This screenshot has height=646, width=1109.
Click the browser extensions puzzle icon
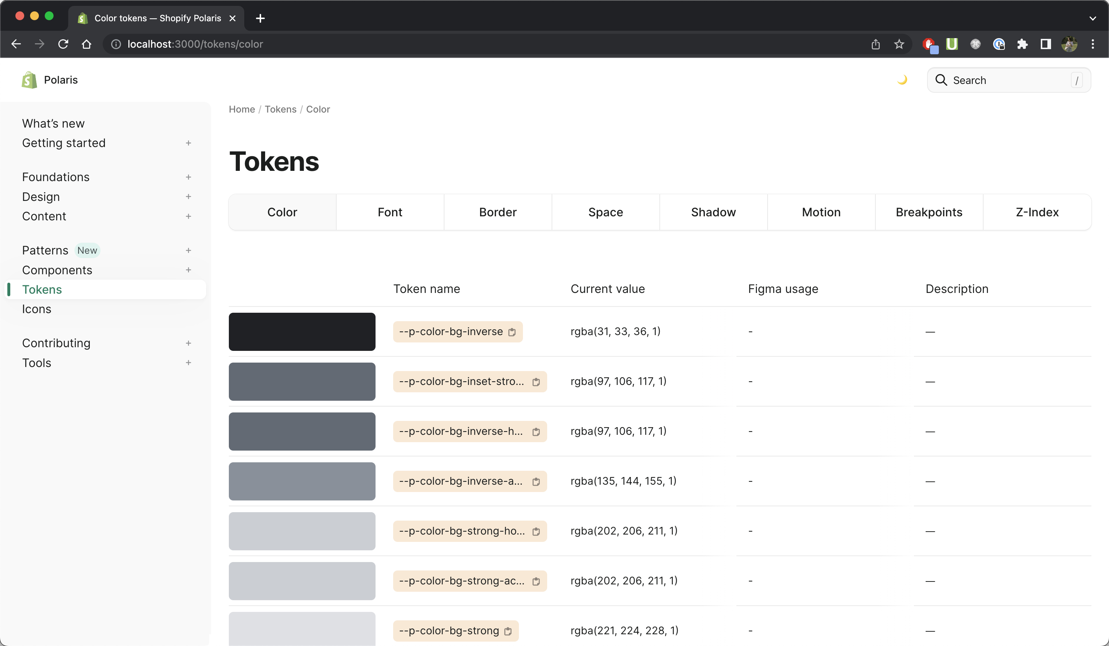pyautogui.click(x=1023, y=44)
